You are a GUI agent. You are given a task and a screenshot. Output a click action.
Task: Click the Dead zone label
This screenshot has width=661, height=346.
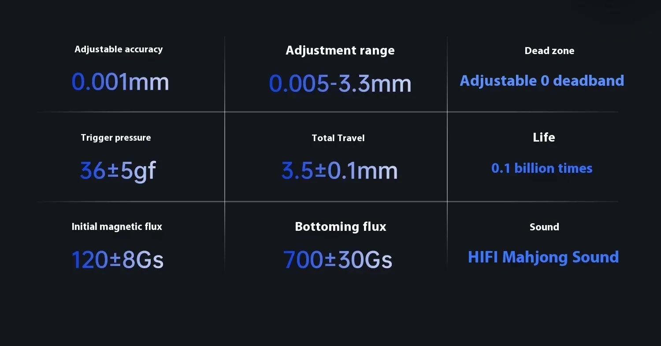pyautogui.click(x=549, y=51)
